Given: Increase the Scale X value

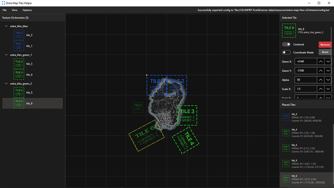Looking at the screenshot, I should point(320,89).
